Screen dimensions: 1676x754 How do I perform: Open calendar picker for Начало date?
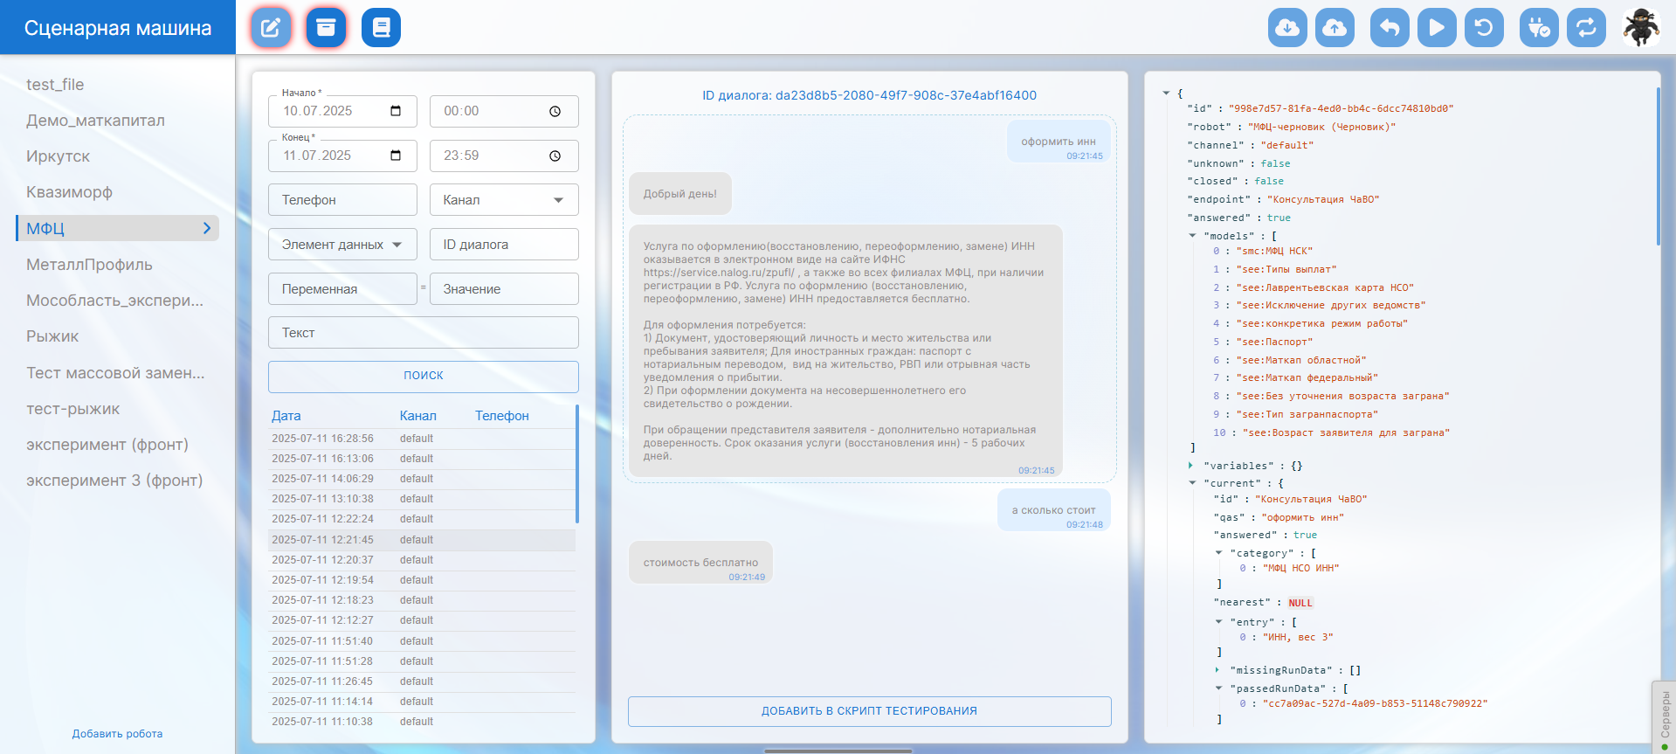point(396,111)
